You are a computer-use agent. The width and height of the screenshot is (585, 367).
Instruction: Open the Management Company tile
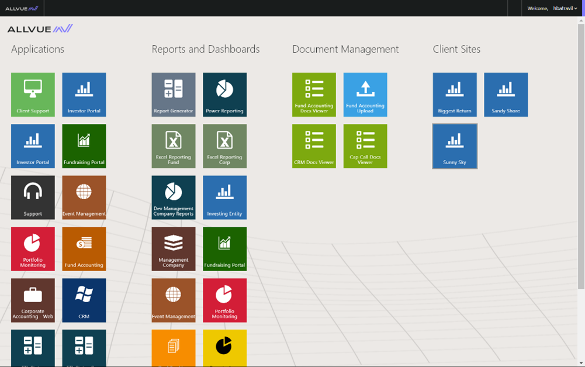pyautogui.click(x=174, y=249)
